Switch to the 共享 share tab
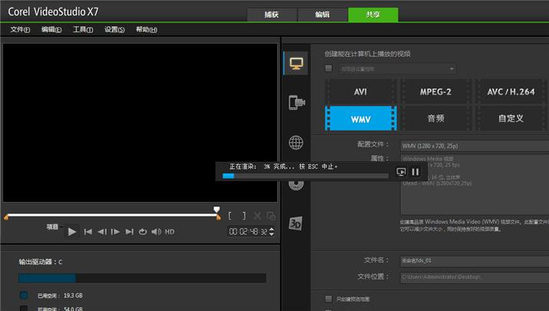 [373, 15]
